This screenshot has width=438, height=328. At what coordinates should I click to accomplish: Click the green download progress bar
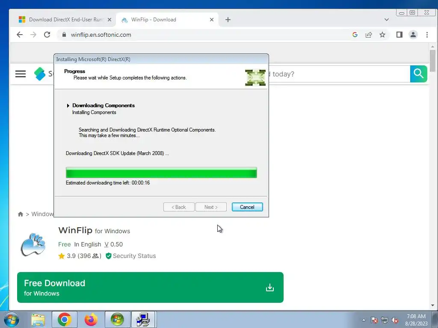point(161,173)
